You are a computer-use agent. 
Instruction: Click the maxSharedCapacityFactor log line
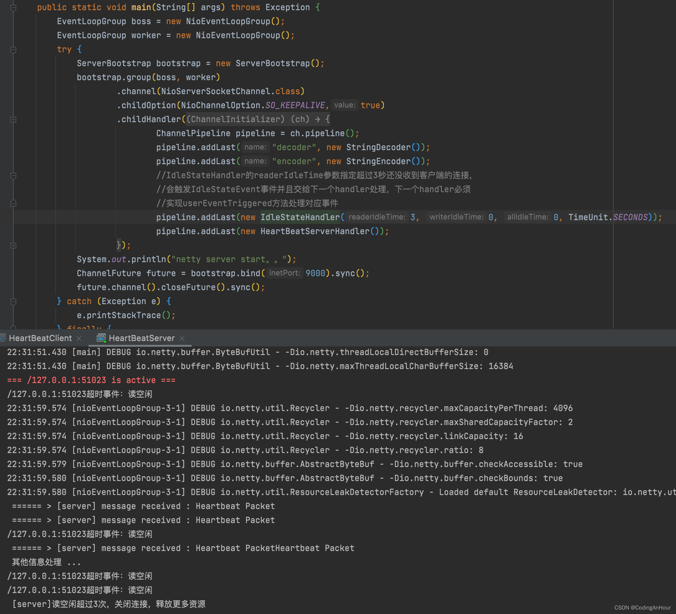coord(290,422)
